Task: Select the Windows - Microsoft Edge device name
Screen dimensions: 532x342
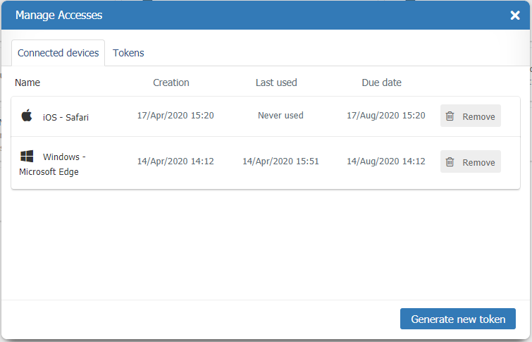Action: [53, 164]
